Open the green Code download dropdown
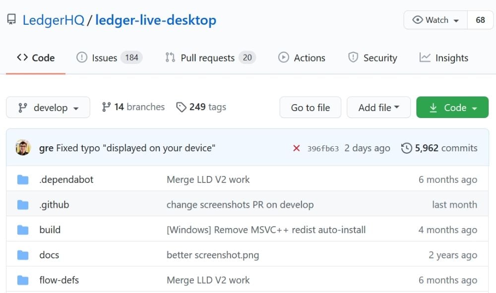Screen dimensions: 496x293 click(452, 108)
